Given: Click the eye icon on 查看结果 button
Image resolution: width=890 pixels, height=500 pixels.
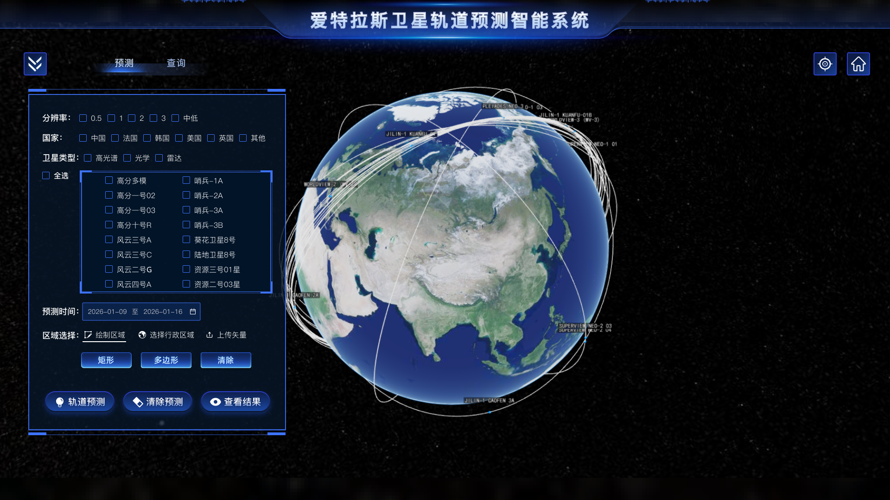Looking at the screenshot, I should 215,401.
